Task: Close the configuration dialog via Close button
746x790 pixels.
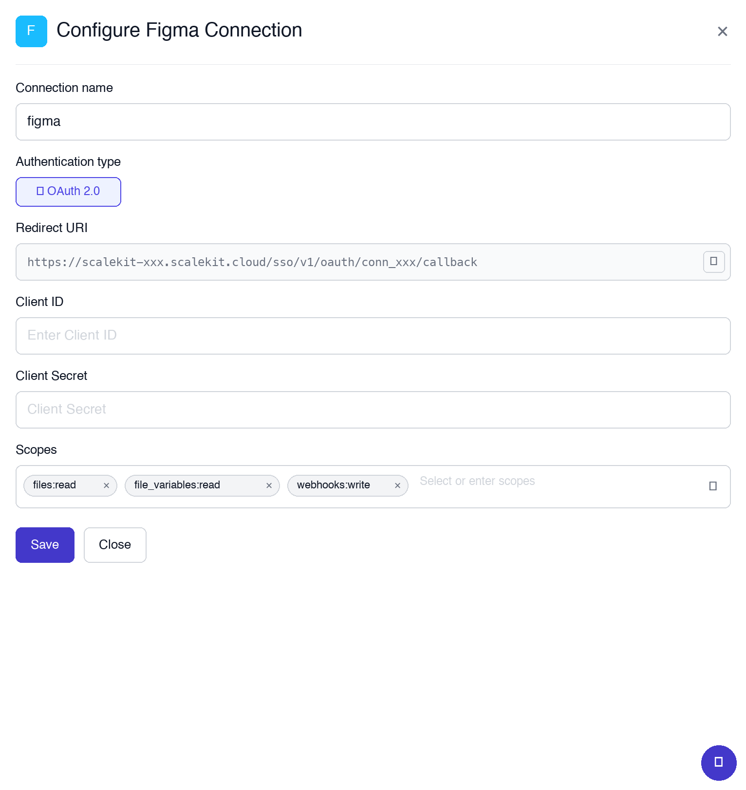Action: tap(115, 545)
